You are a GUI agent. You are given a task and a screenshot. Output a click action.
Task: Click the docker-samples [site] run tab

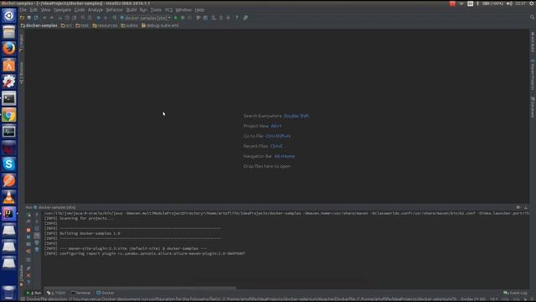point(54,207)
